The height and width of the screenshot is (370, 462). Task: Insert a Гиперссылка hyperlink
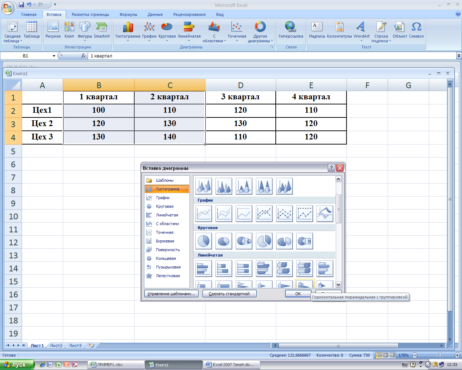point(291,30)
